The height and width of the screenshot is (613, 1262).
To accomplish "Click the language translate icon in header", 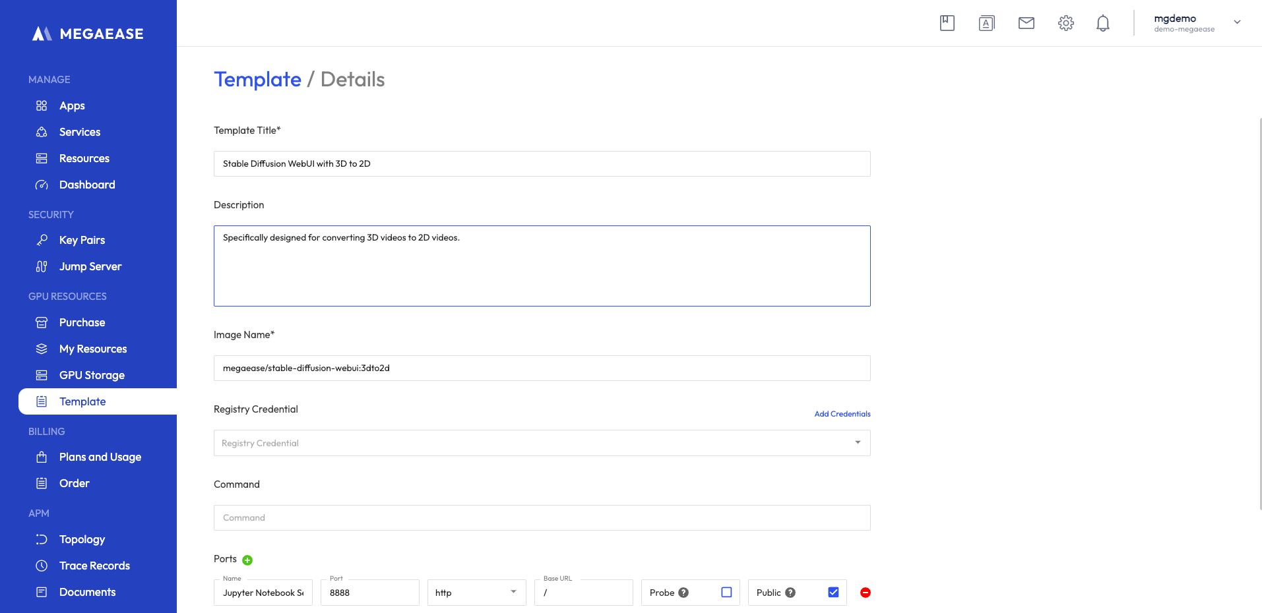I will click(x=986, y=23).
